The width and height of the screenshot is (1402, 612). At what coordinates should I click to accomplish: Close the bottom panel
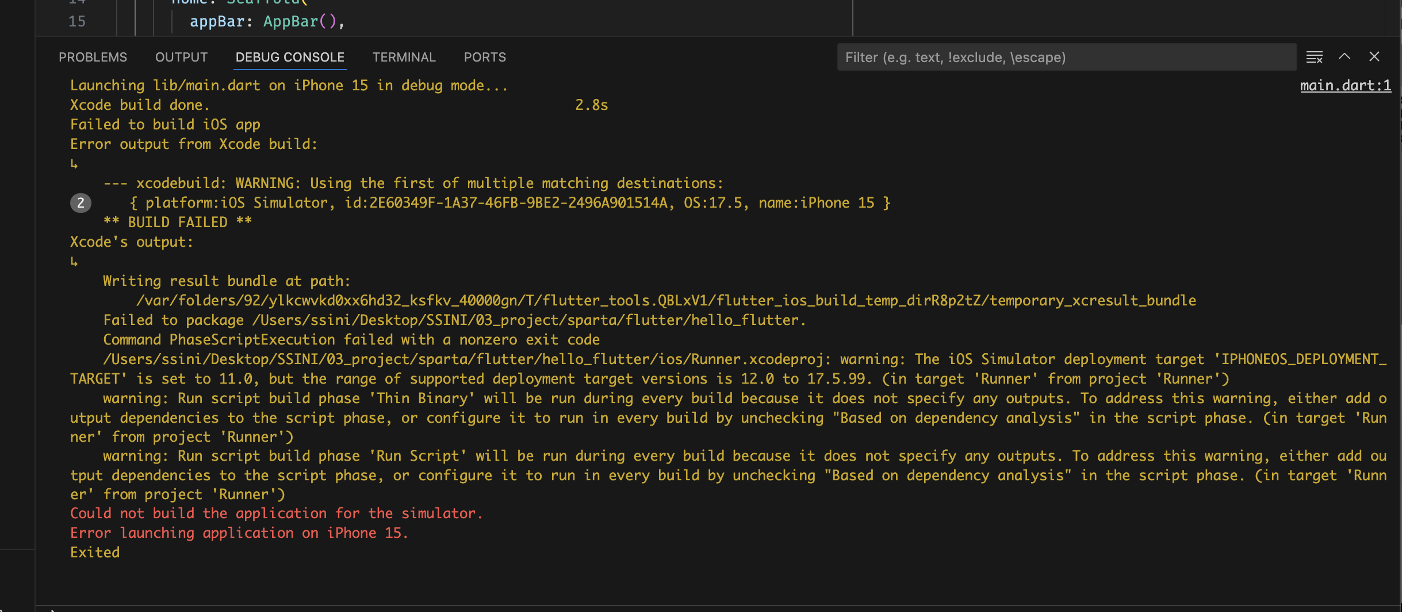pos(1374,56)
